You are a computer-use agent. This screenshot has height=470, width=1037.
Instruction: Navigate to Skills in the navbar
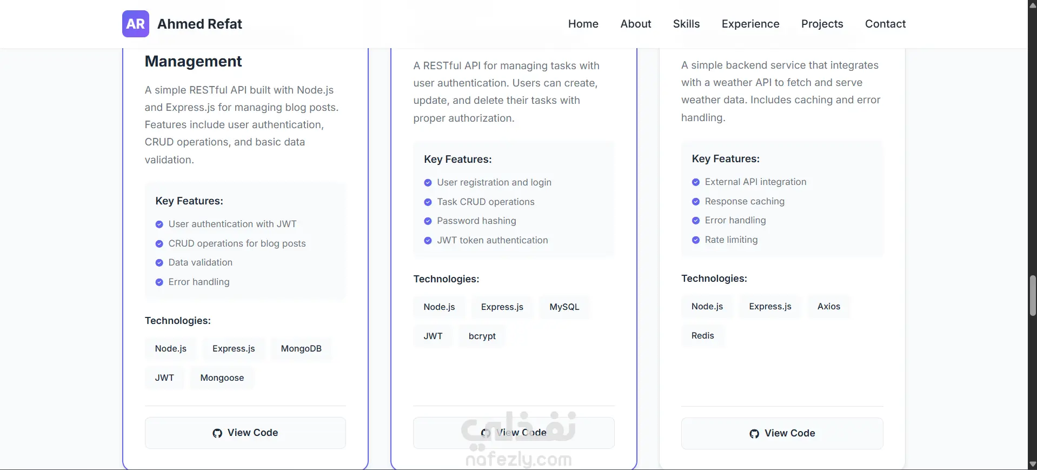click(x=686, y=24)
